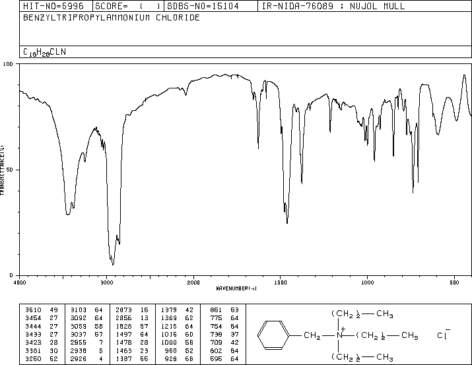
Task: Select peak value 2856 in the peak table
Action: 123,318
